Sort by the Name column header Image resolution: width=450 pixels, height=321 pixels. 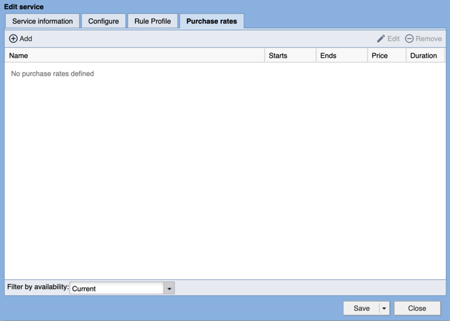click(134, 56)
